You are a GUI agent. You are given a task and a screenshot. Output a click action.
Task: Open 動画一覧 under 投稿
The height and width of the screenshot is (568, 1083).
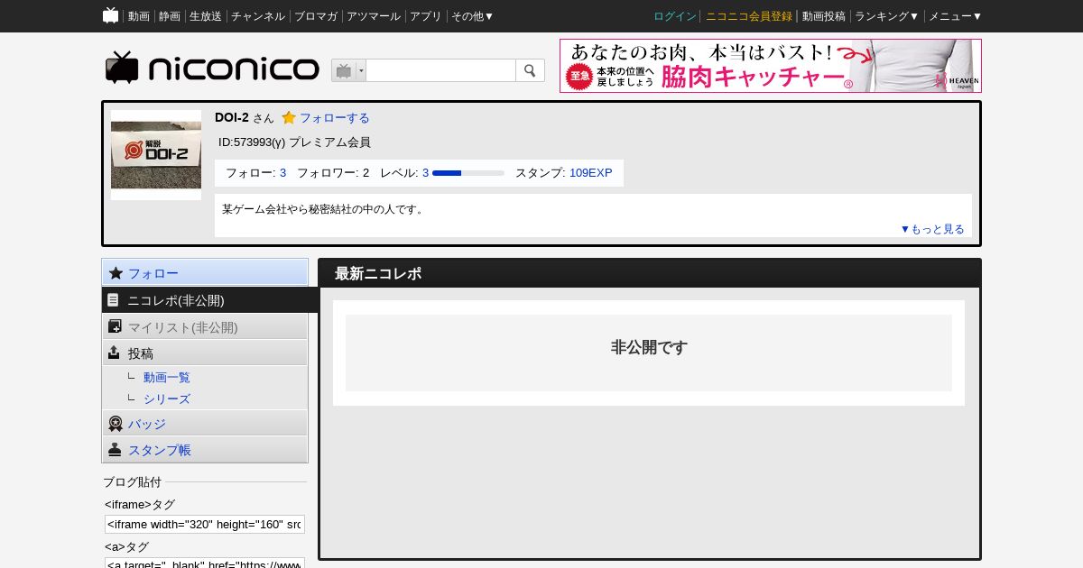click(x=167, y=378)
